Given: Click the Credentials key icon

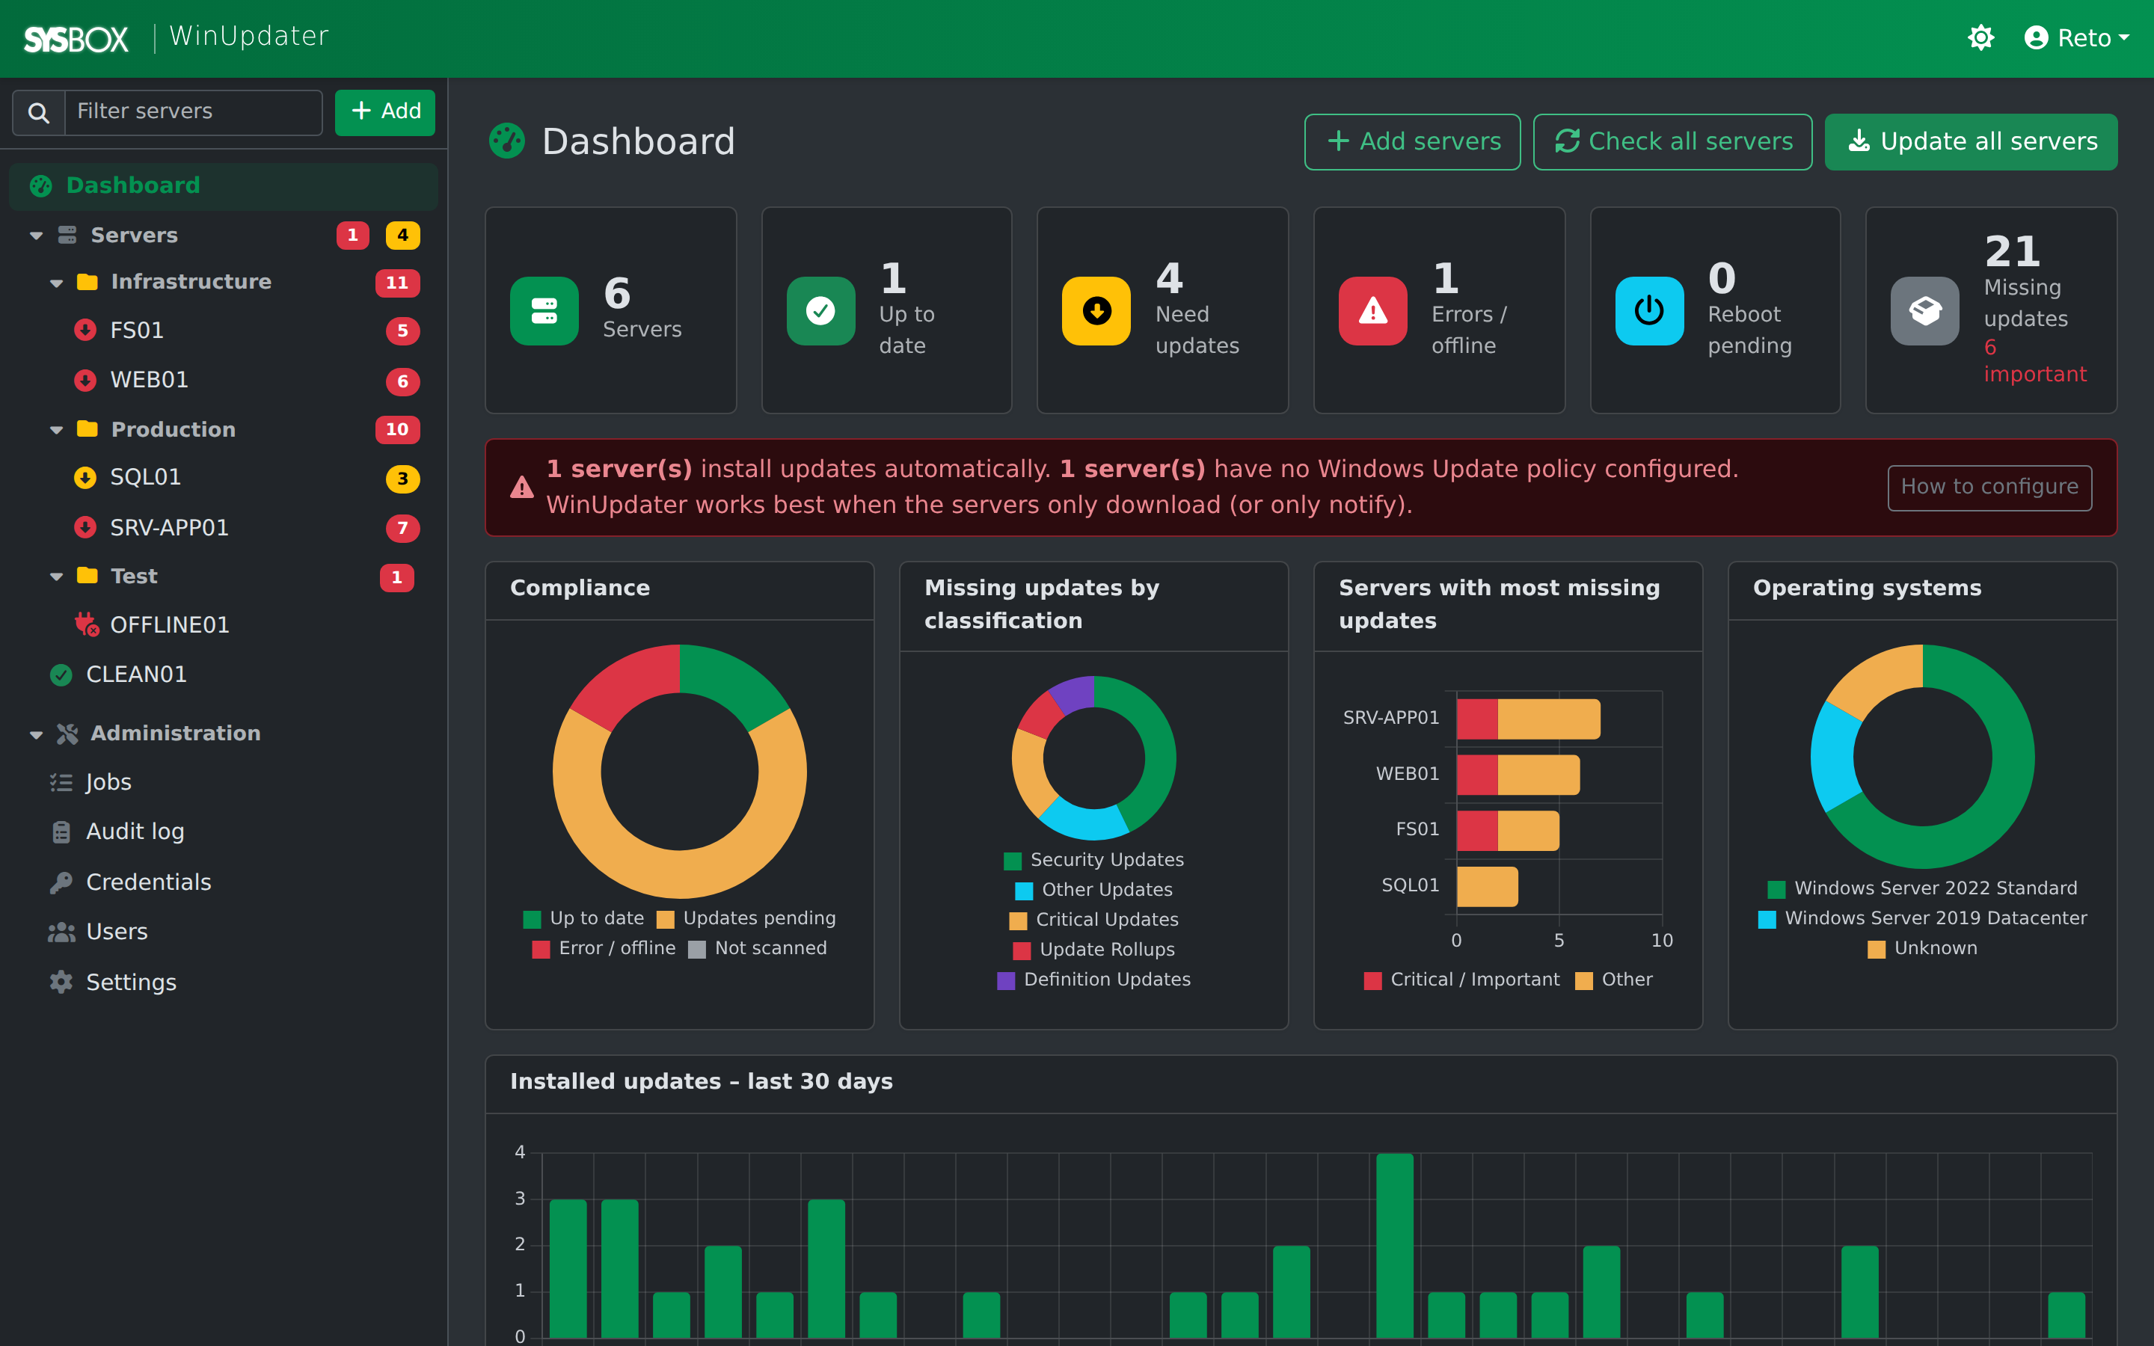Looking at the screenshot, I should 61,882.
